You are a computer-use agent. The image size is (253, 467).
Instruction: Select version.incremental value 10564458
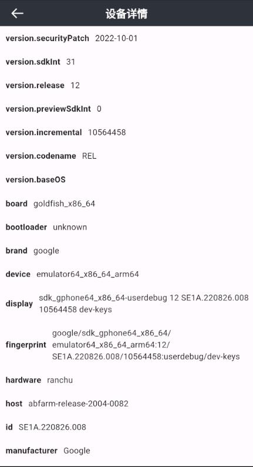(107, 132)
